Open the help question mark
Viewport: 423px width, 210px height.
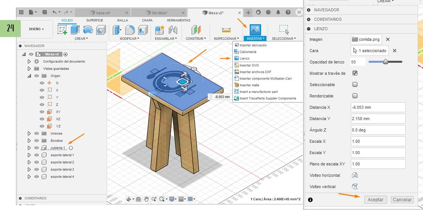[288, 12]
